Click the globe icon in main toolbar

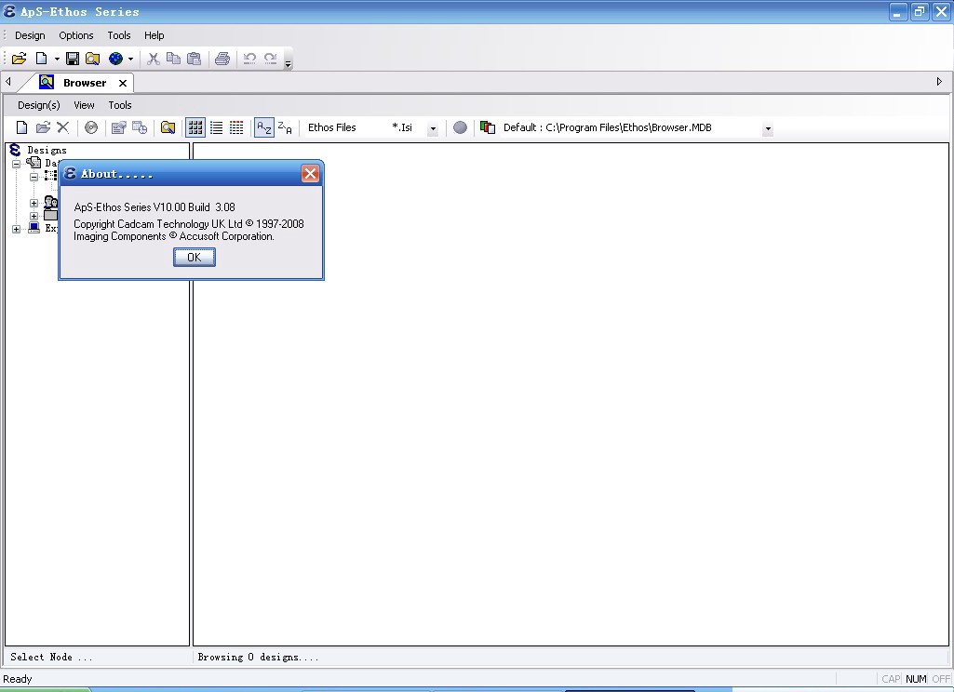pos(115,59)
